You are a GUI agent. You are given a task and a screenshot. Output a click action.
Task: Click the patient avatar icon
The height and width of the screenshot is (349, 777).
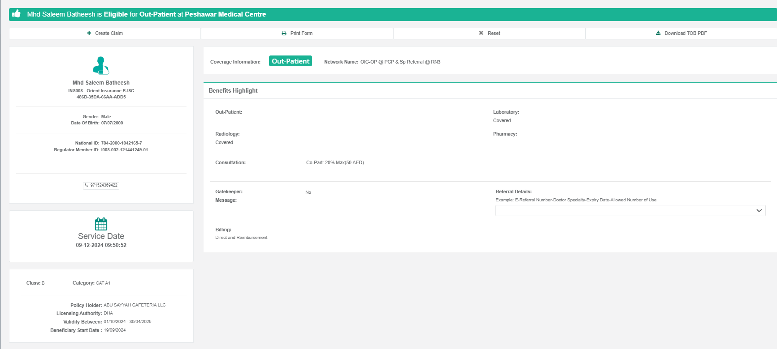[x=101, y=65]
